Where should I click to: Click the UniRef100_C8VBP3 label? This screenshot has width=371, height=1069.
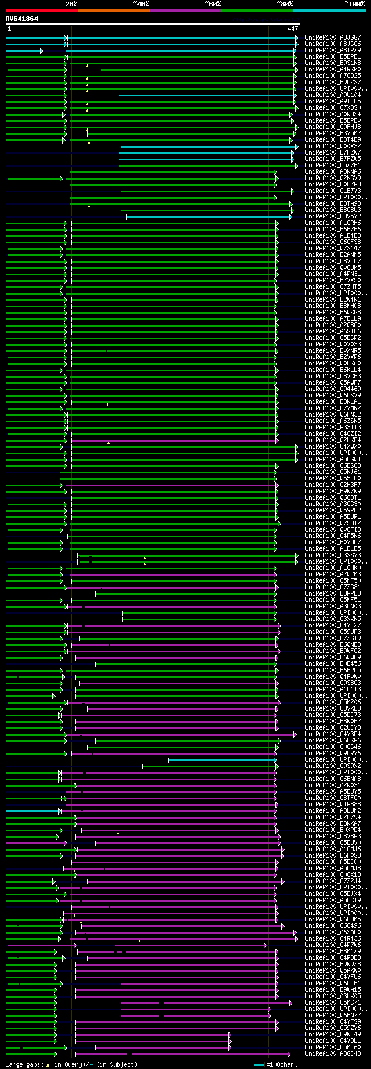333,837
